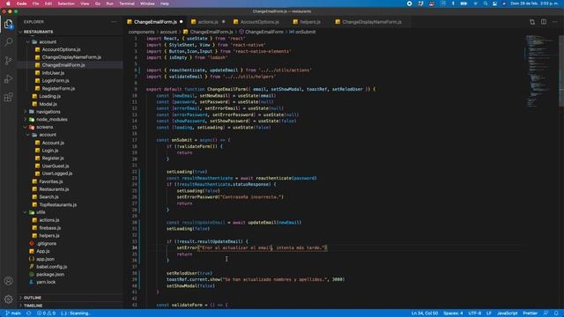Open App.js in the file tree

pos(43,251)
